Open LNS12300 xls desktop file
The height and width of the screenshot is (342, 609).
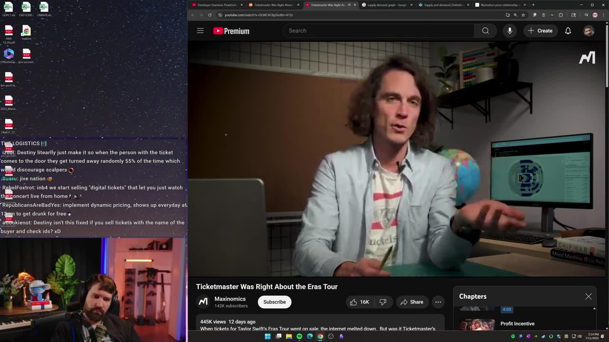point(26,9)
